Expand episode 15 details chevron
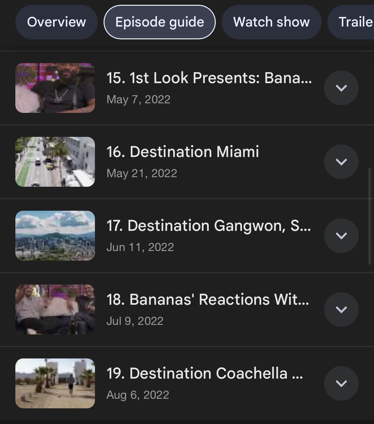Screen dimensions: 374x424 coord(341,88)
